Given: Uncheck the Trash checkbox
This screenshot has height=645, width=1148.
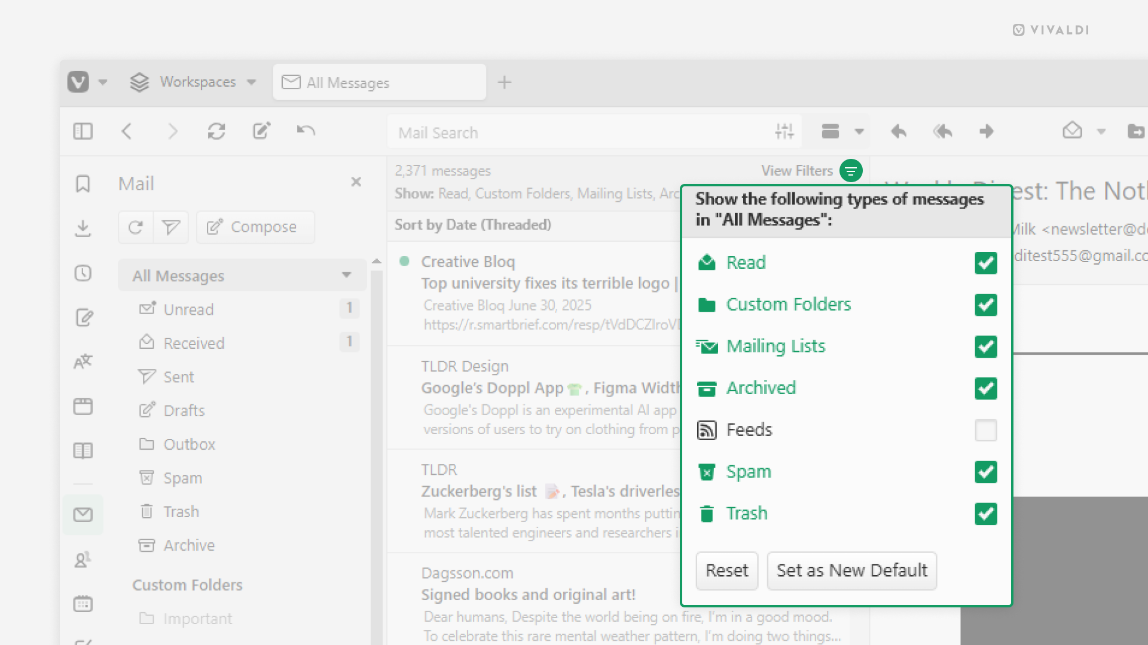Looking at the screenshot, I should click(986, 514).
